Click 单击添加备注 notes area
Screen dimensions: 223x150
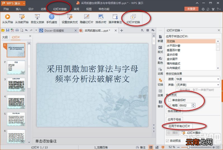click(x=46, y=141)
